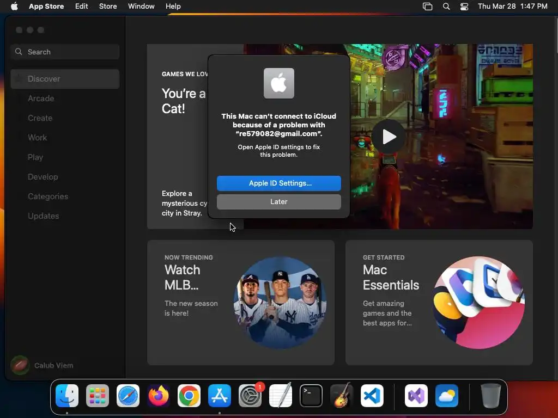Open the App Store menu
Image resolution: width=558 pixels, height=418 pixels.
[46, 7]
